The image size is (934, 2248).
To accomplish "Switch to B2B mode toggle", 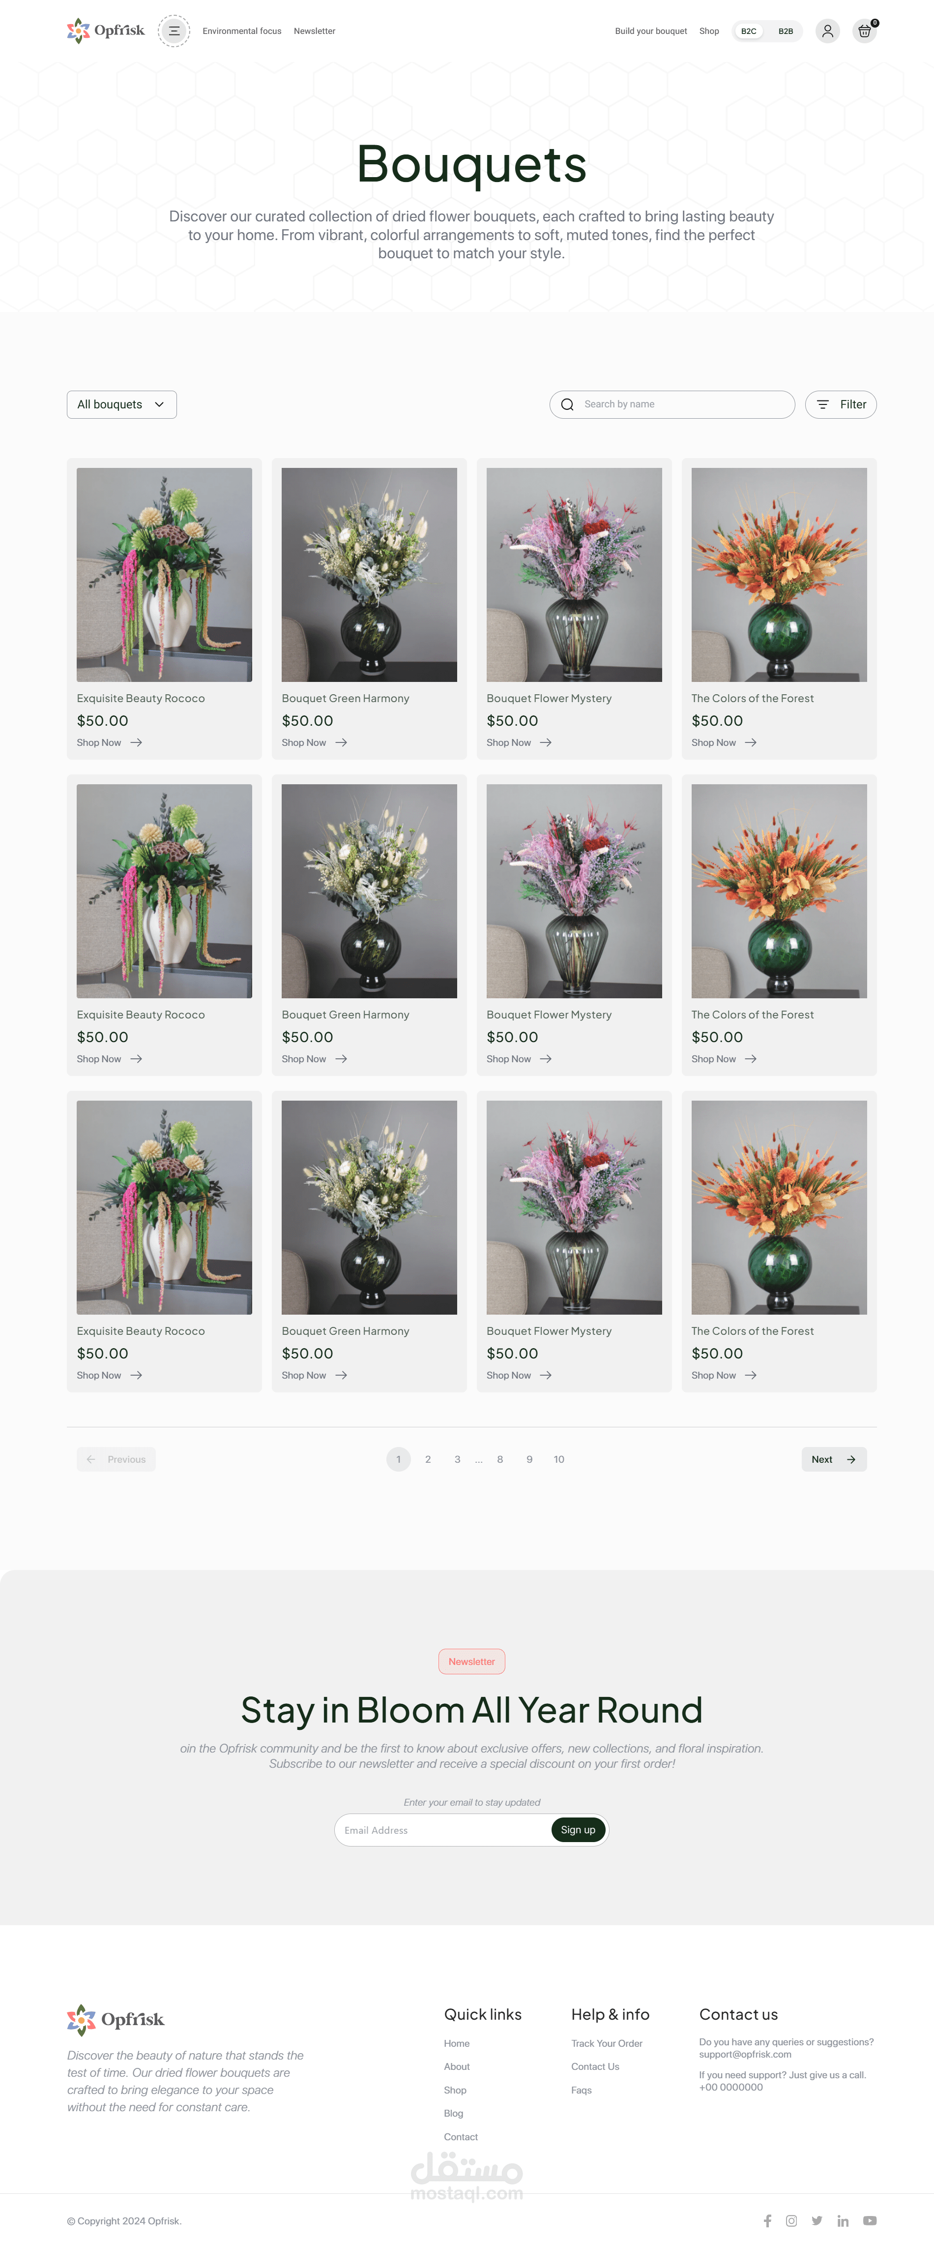I will [x=785, y=31].
